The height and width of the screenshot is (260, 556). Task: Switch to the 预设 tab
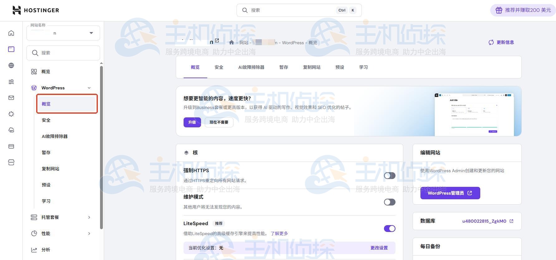[x=340, y=67]
